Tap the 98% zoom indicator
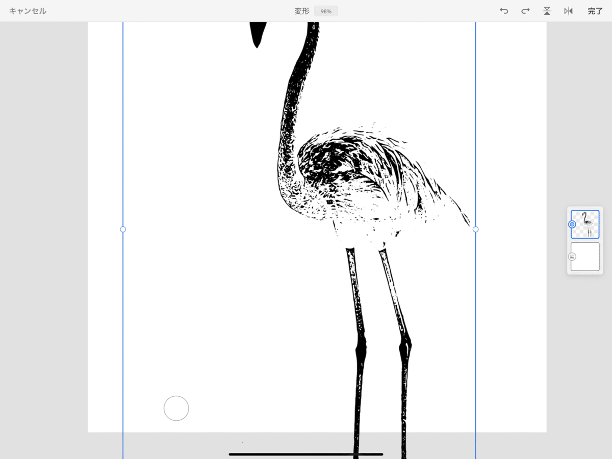 point(326,11)
